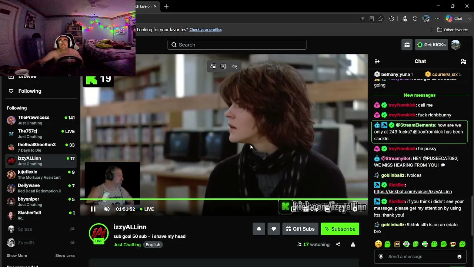Open the Copilot Chat button
The width and height of the screenshot is (474, 267).
click(454, 19)
